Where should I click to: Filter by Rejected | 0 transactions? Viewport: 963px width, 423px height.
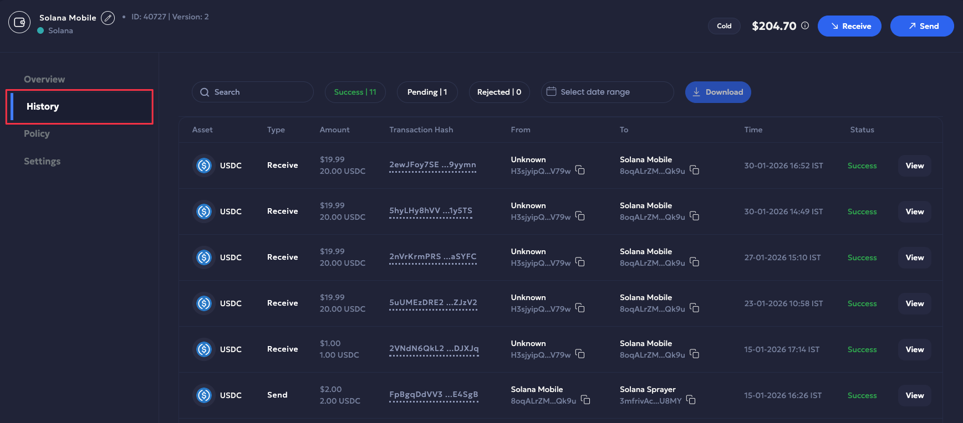pyautogui.click(x=499, y=92)
